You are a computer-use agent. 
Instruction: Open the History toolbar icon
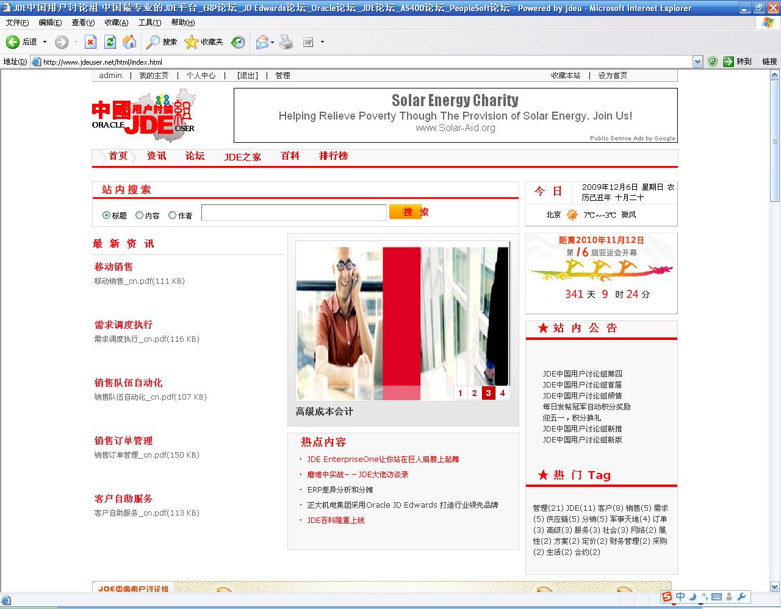[x=238, y=42]
